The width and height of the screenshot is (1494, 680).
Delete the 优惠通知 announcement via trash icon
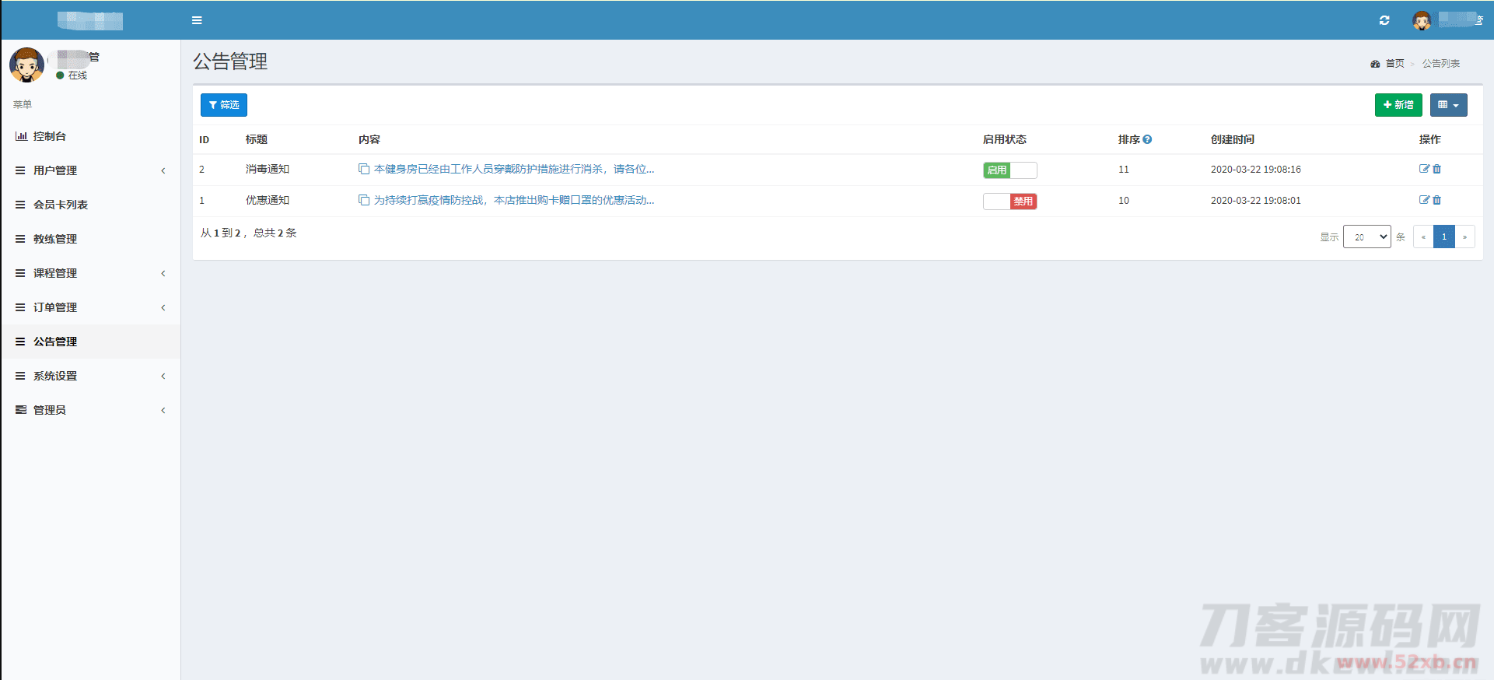1437,200
